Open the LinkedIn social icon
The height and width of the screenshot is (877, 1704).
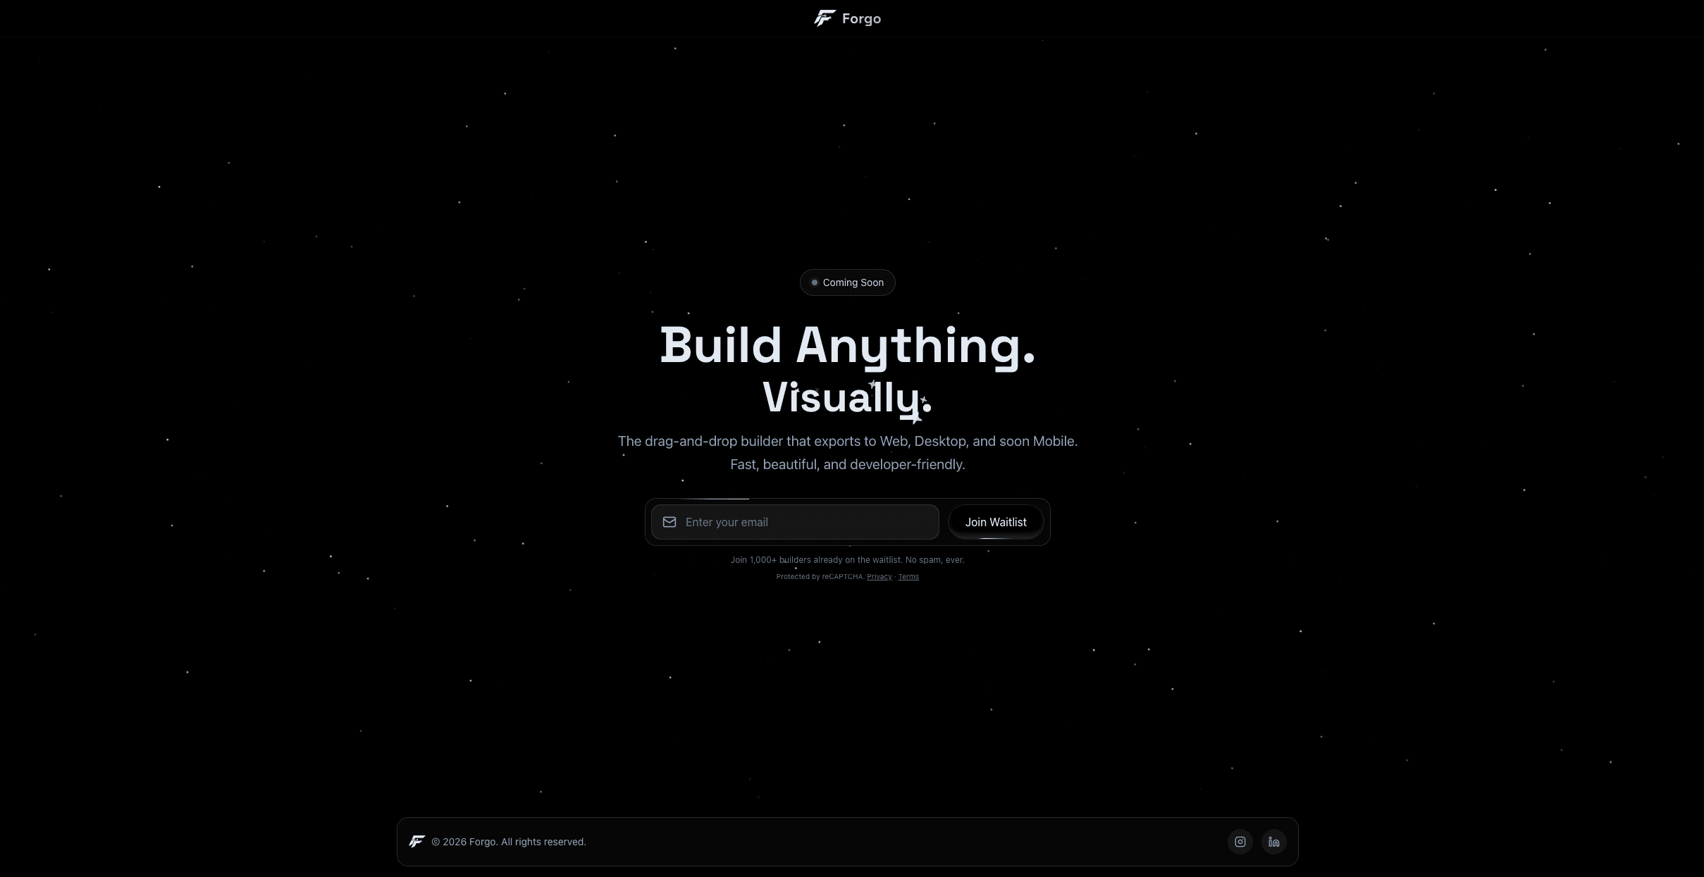pos(1274,842)
